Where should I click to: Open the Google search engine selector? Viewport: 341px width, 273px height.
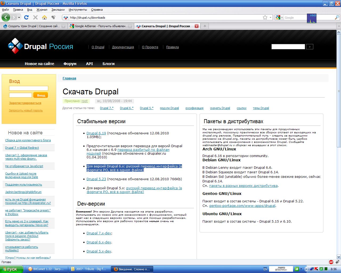pyautogui.click(x=279, y=18)
